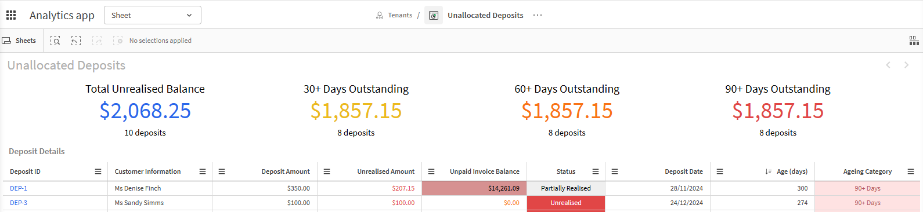Image resolution: width=923 pixels, height=212 pixels.
Task: Open deposit link DEP-1
Action: (x=19, y=188)
